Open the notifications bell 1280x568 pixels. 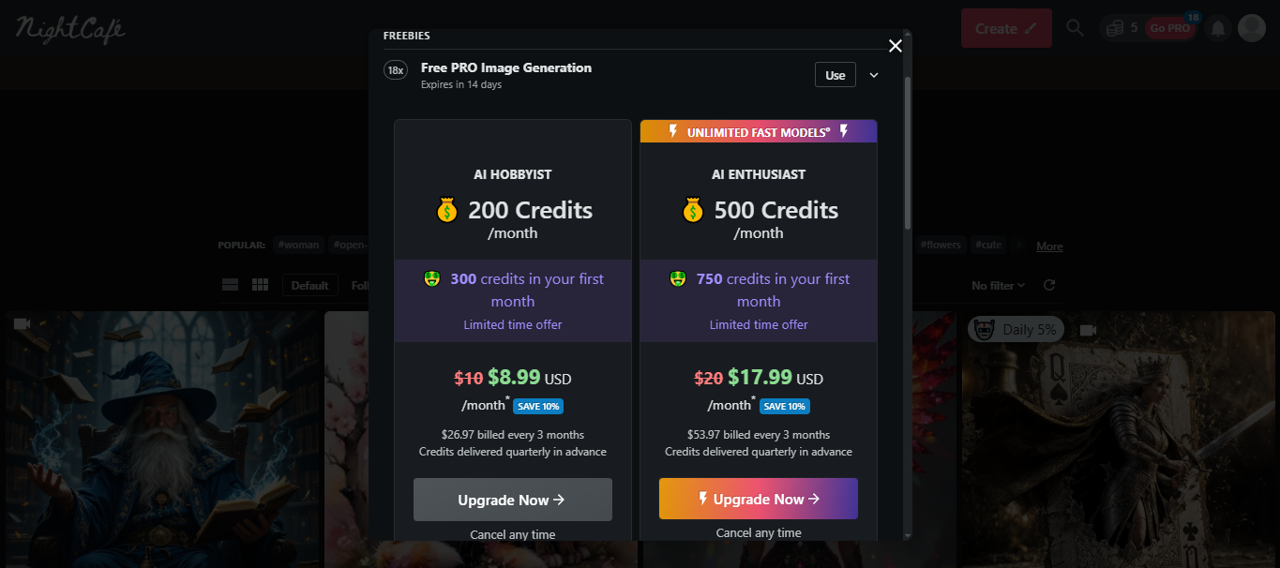[1218, 28]
